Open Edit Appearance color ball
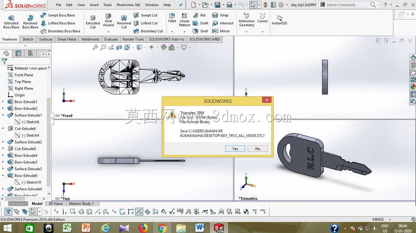This screenshot has width=416, height=233. [164, 47]
